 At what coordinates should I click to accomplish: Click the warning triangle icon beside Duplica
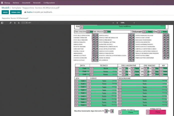click(25, 12)
